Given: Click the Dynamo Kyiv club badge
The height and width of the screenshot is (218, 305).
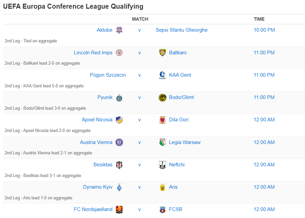Looking at the screenshot, I should pyautogui.click(x=119, y=187).
